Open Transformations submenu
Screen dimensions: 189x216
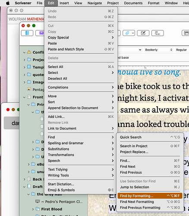tap(81, 155)
